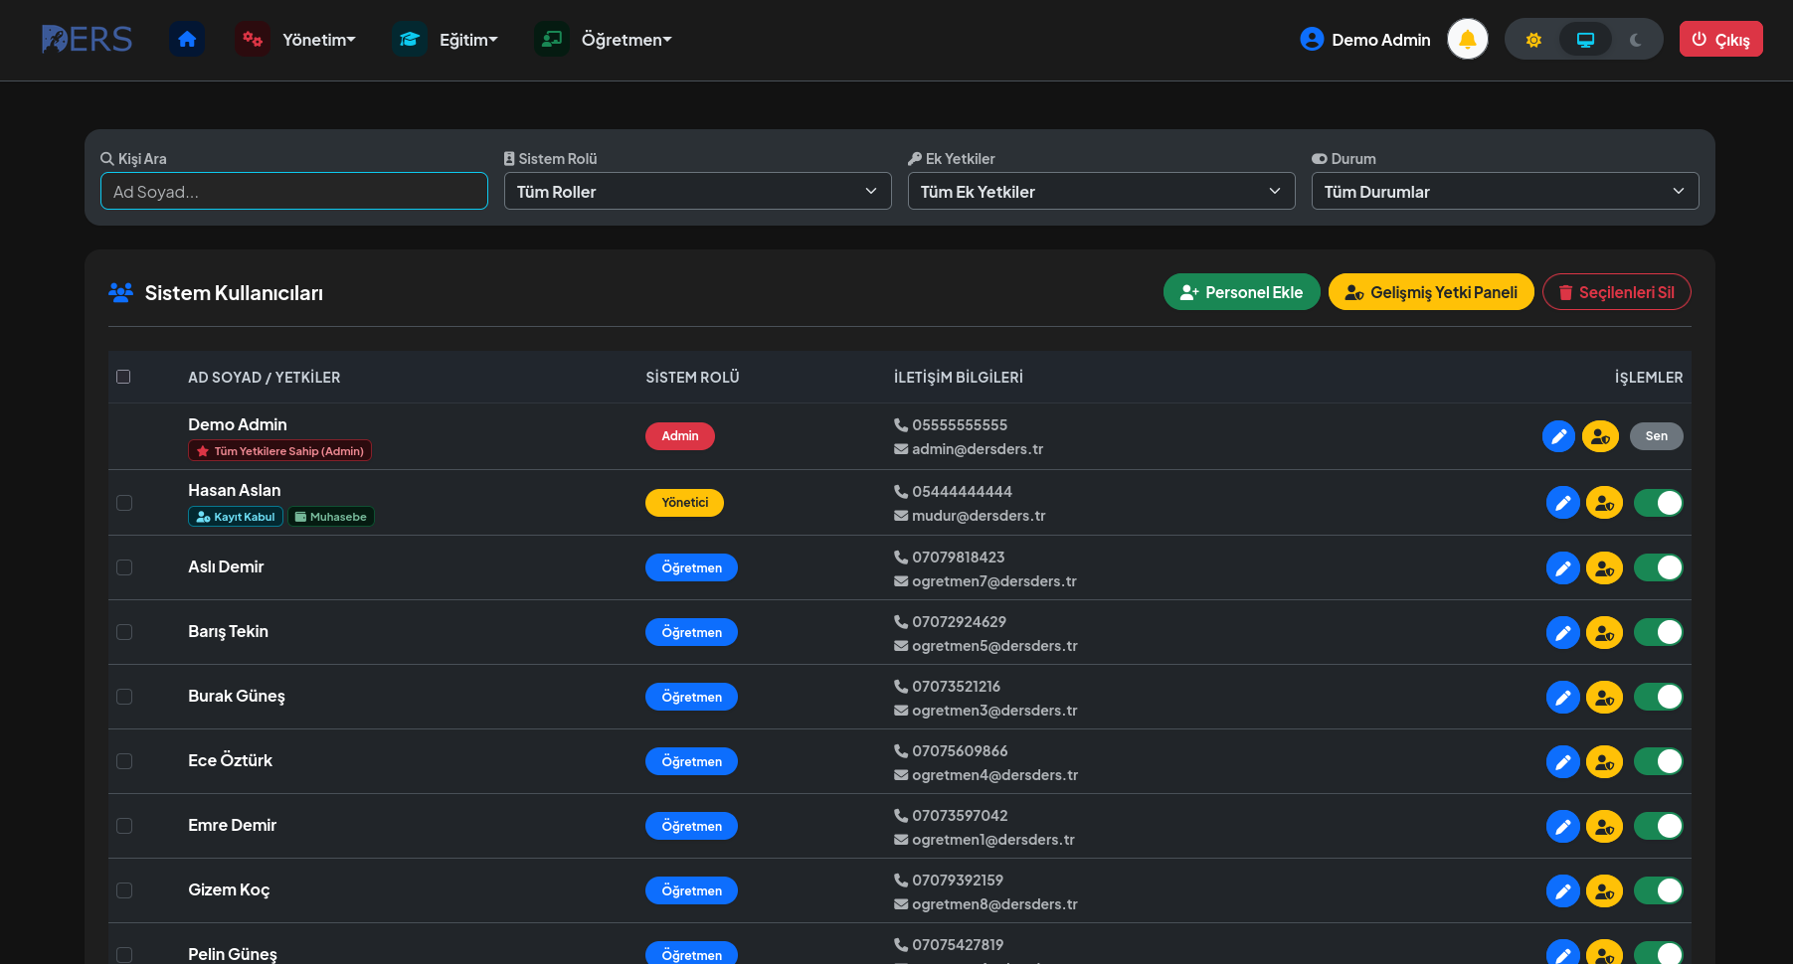This screenshot has width=1793, height=964.
Task: Edit Ece Öztürk with pencil icon
Action: (x=1563, y=761)
